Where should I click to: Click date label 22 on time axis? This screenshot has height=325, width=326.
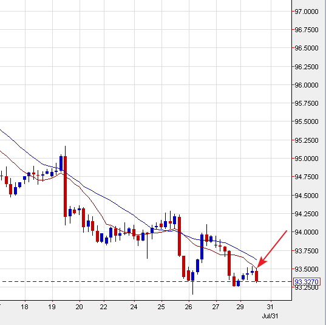pos(104,307)
